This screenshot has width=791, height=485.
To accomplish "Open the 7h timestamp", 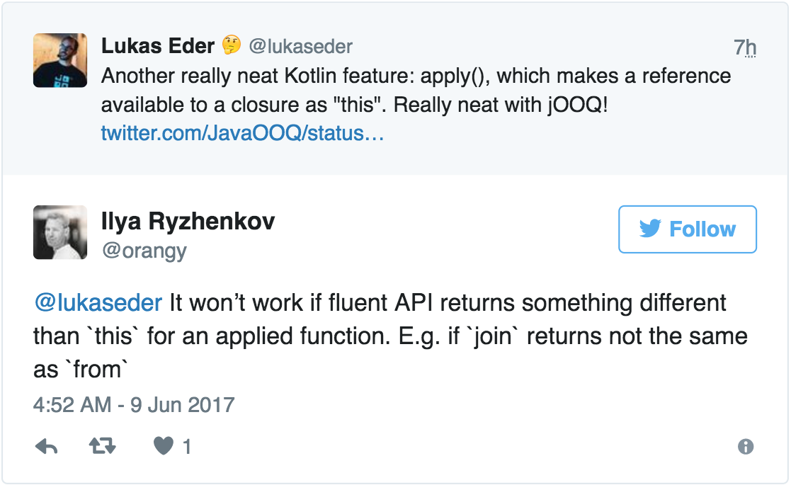I will [745, 47].
